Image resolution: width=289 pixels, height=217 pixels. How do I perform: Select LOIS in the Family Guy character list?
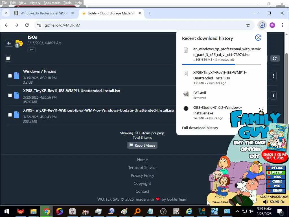tap(276, 177)
